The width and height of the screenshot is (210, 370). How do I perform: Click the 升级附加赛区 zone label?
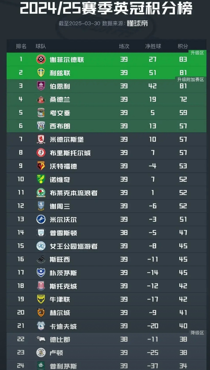point(191,80)
